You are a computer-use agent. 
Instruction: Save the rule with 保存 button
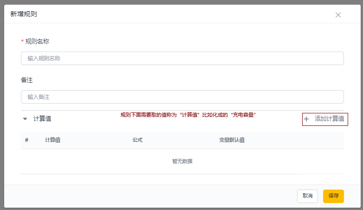[x=333, y=196]
